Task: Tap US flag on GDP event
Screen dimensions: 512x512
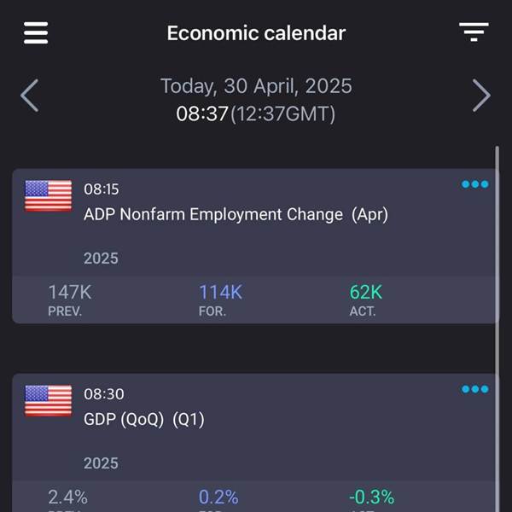Action: coord(49,401)
